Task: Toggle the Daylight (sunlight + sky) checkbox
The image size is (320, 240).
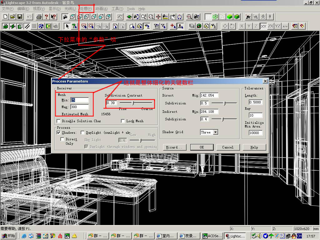Action: point(82,132)
